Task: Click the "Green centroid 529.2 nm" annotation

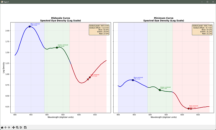Action: [165, 88]
